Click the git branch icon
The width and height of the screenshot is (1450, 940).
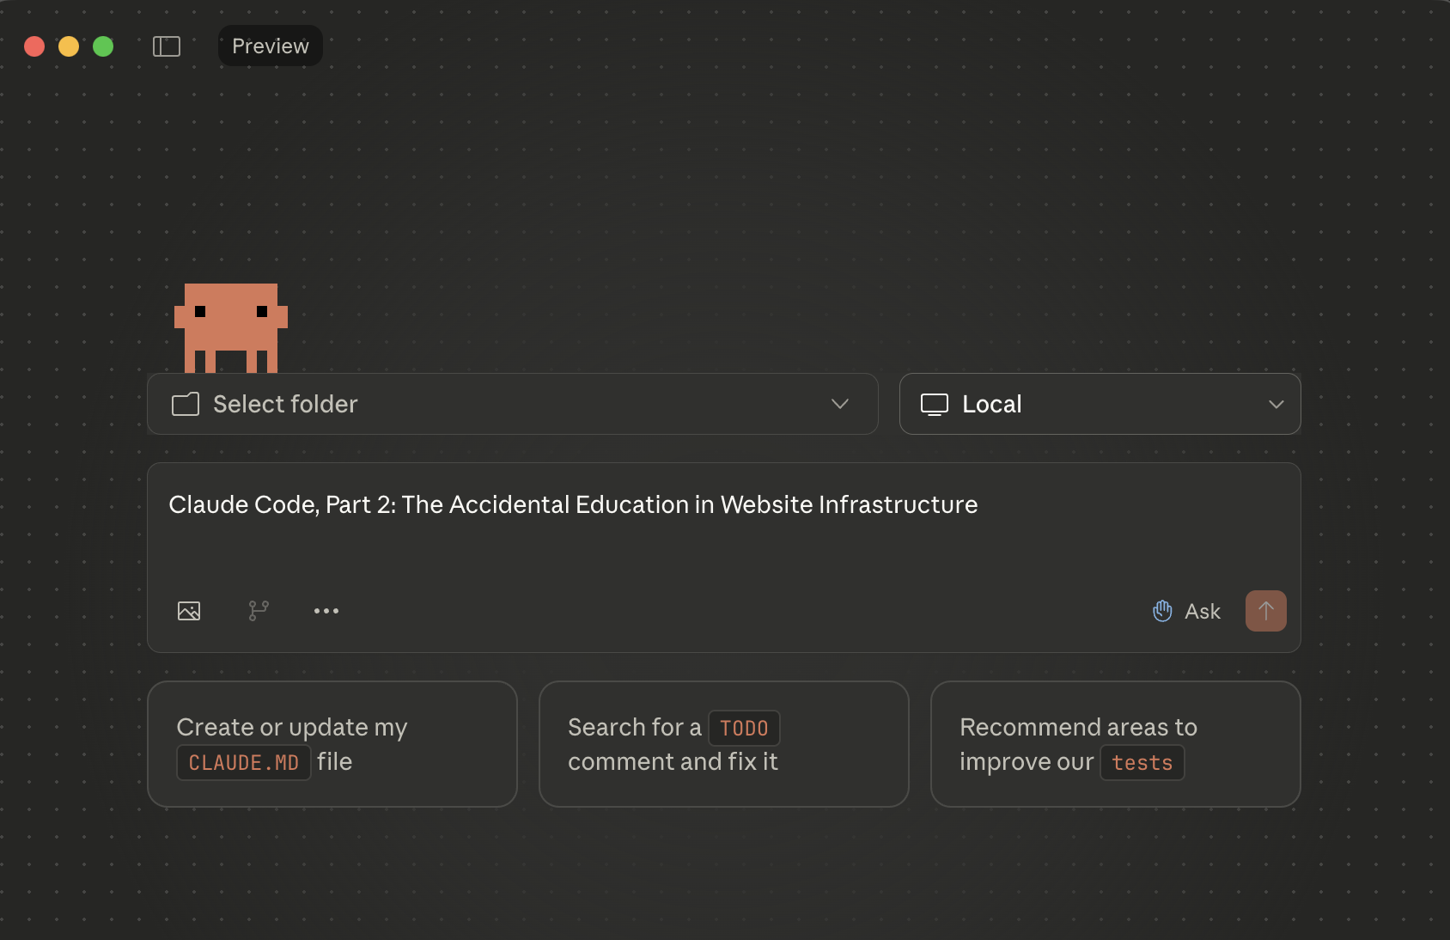click(x=259, y=611)
